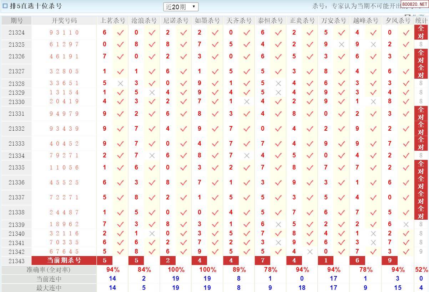Select the 如墨杀号 column header

tap(207, 21)
